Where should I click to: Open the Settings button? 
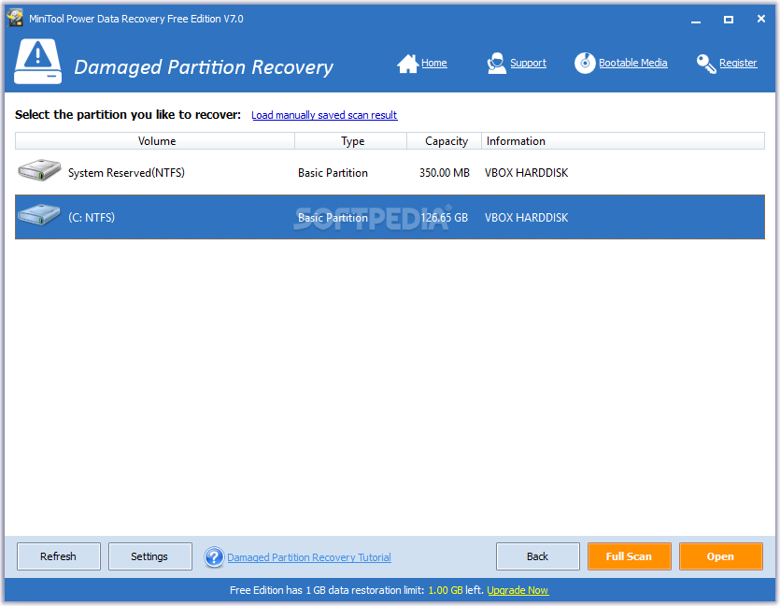point(149,556)
